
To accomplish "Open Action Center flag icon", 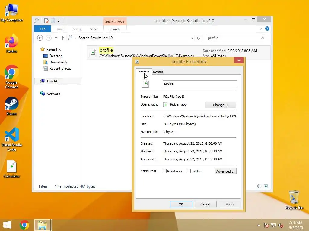I will point(266,226).
